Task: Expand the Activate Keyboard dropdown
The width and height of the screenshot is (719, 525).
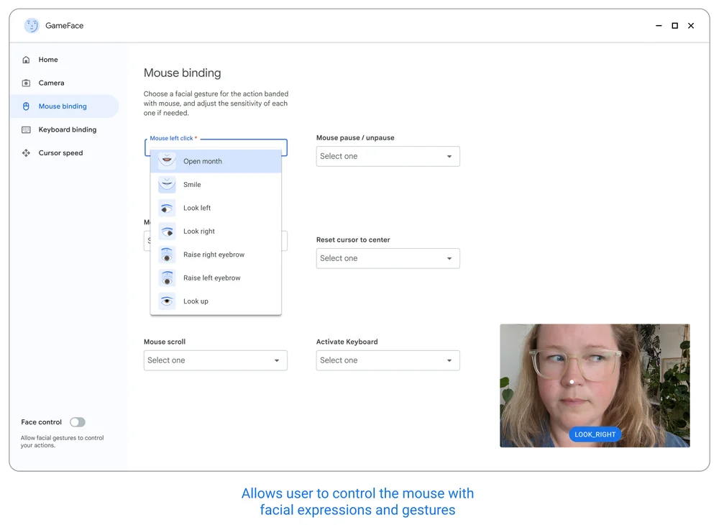Action: 388,360
